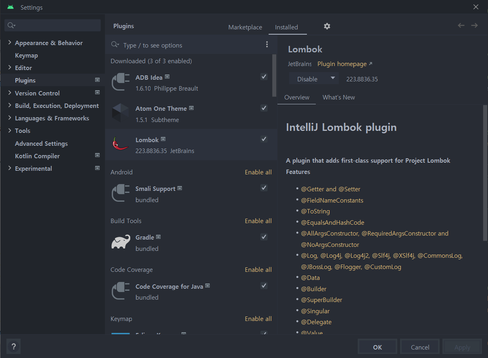Viewport: 488px width, 358px height.
Task: Click the Atom One Theme cube icon
Action: (121, 114)
